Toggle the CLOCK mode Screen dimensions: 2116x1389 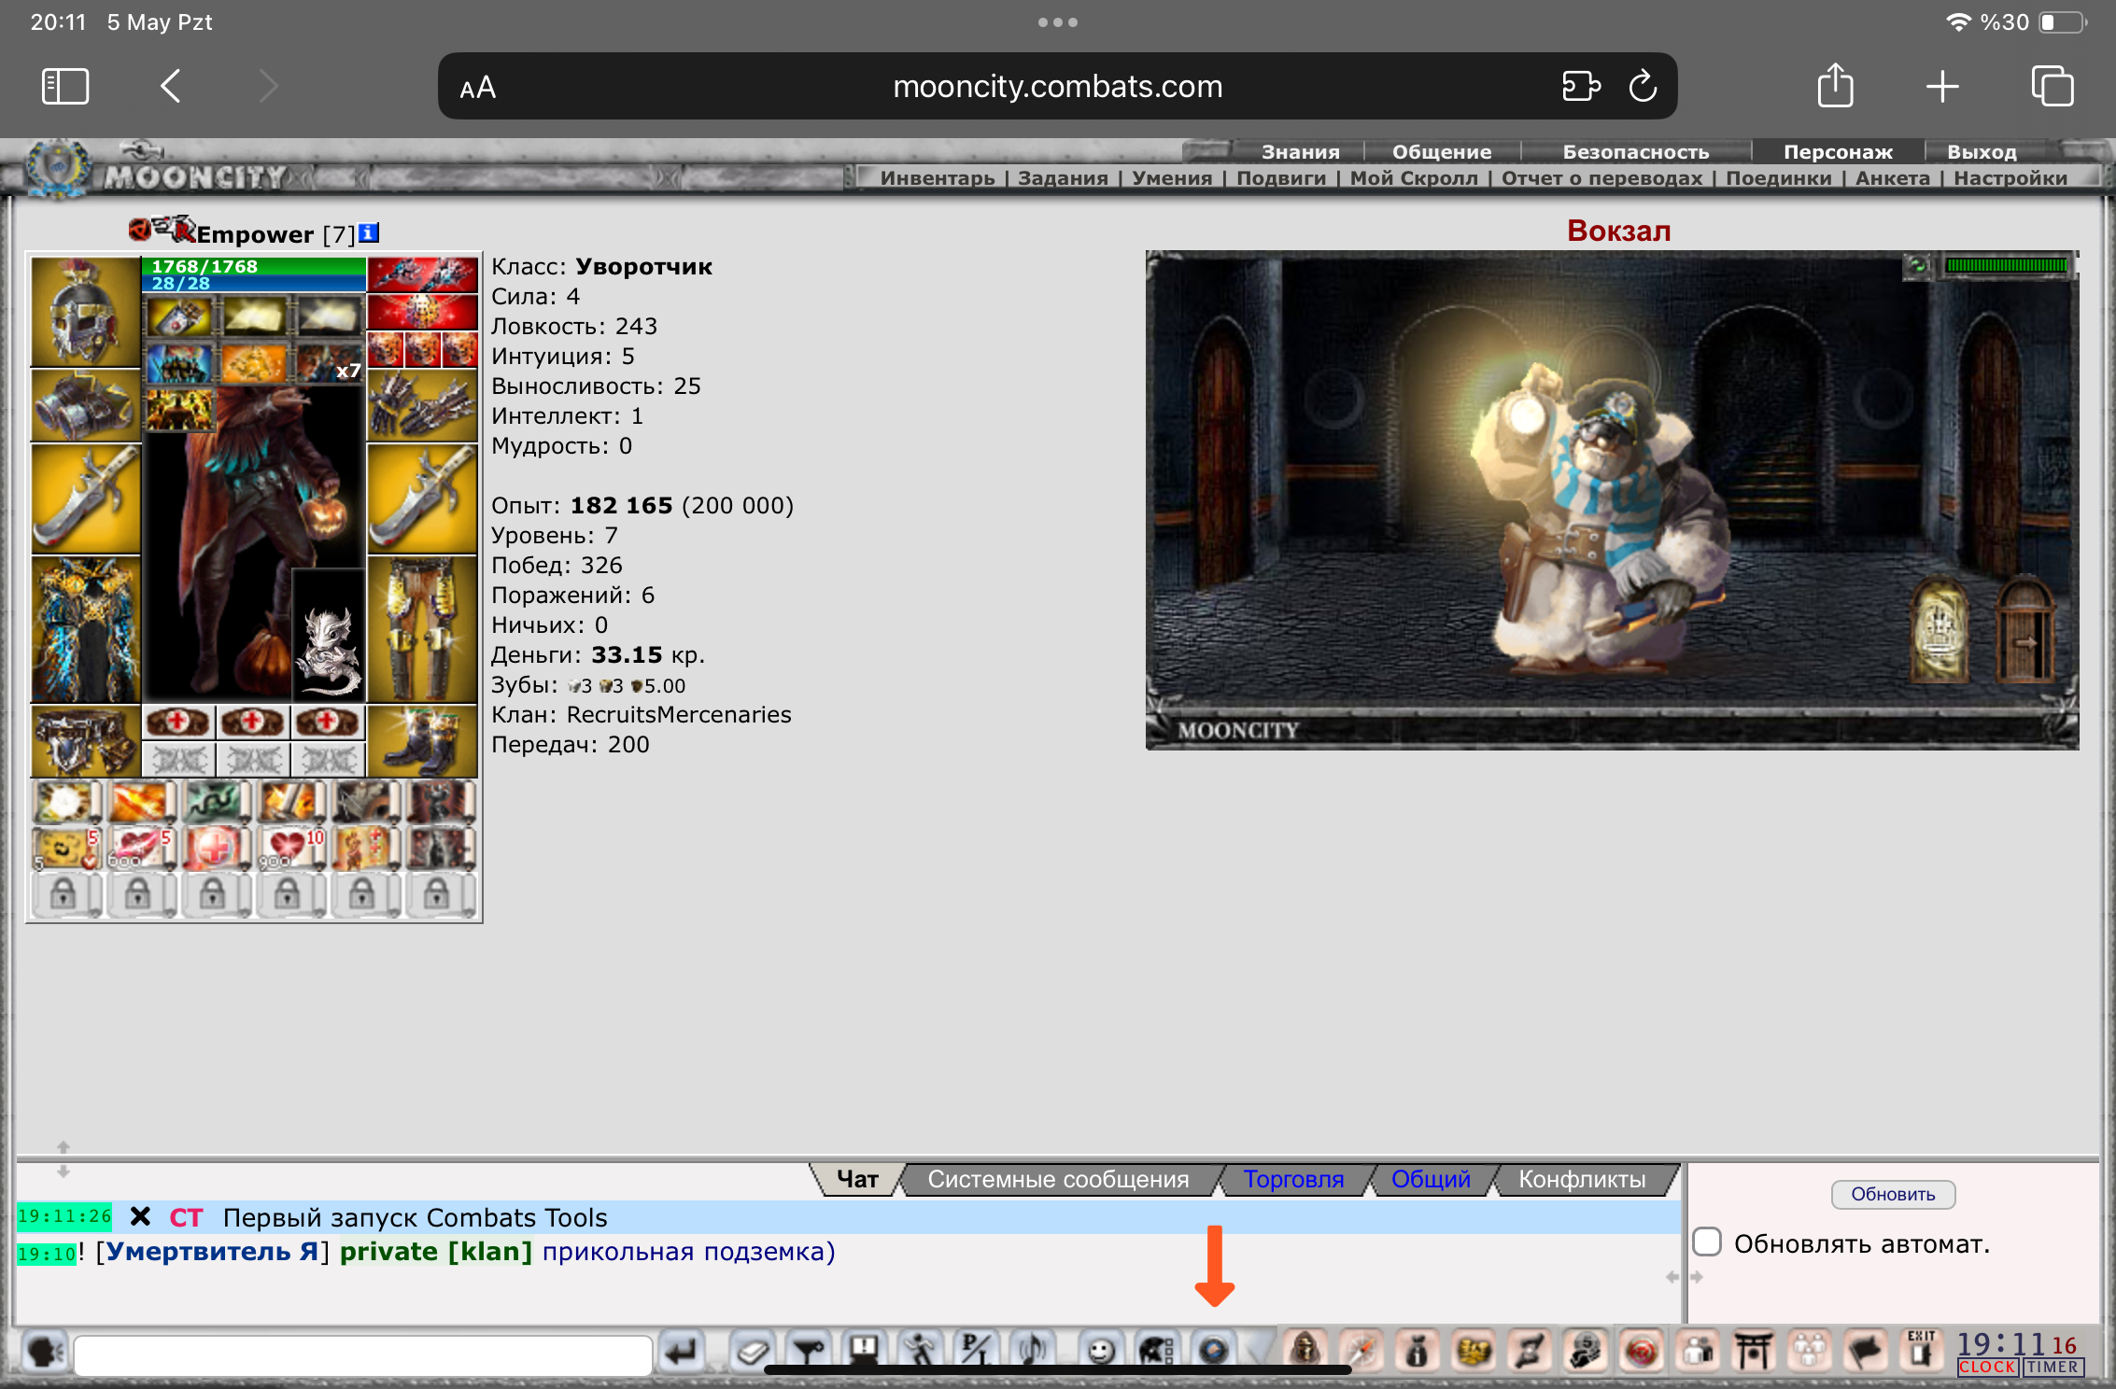point(1987,1368)
